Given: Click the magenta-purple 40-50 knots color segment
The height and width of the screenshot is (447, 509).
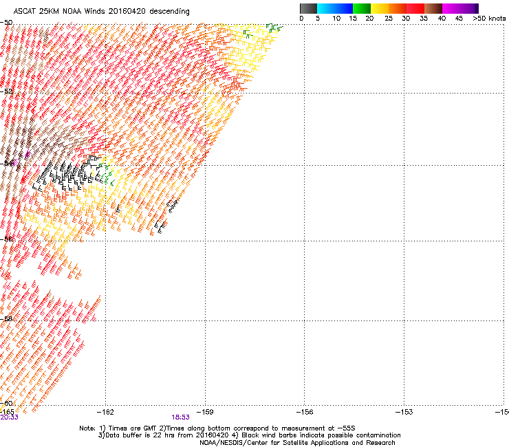Looking at the screenshot, I should tap(460, 8).
